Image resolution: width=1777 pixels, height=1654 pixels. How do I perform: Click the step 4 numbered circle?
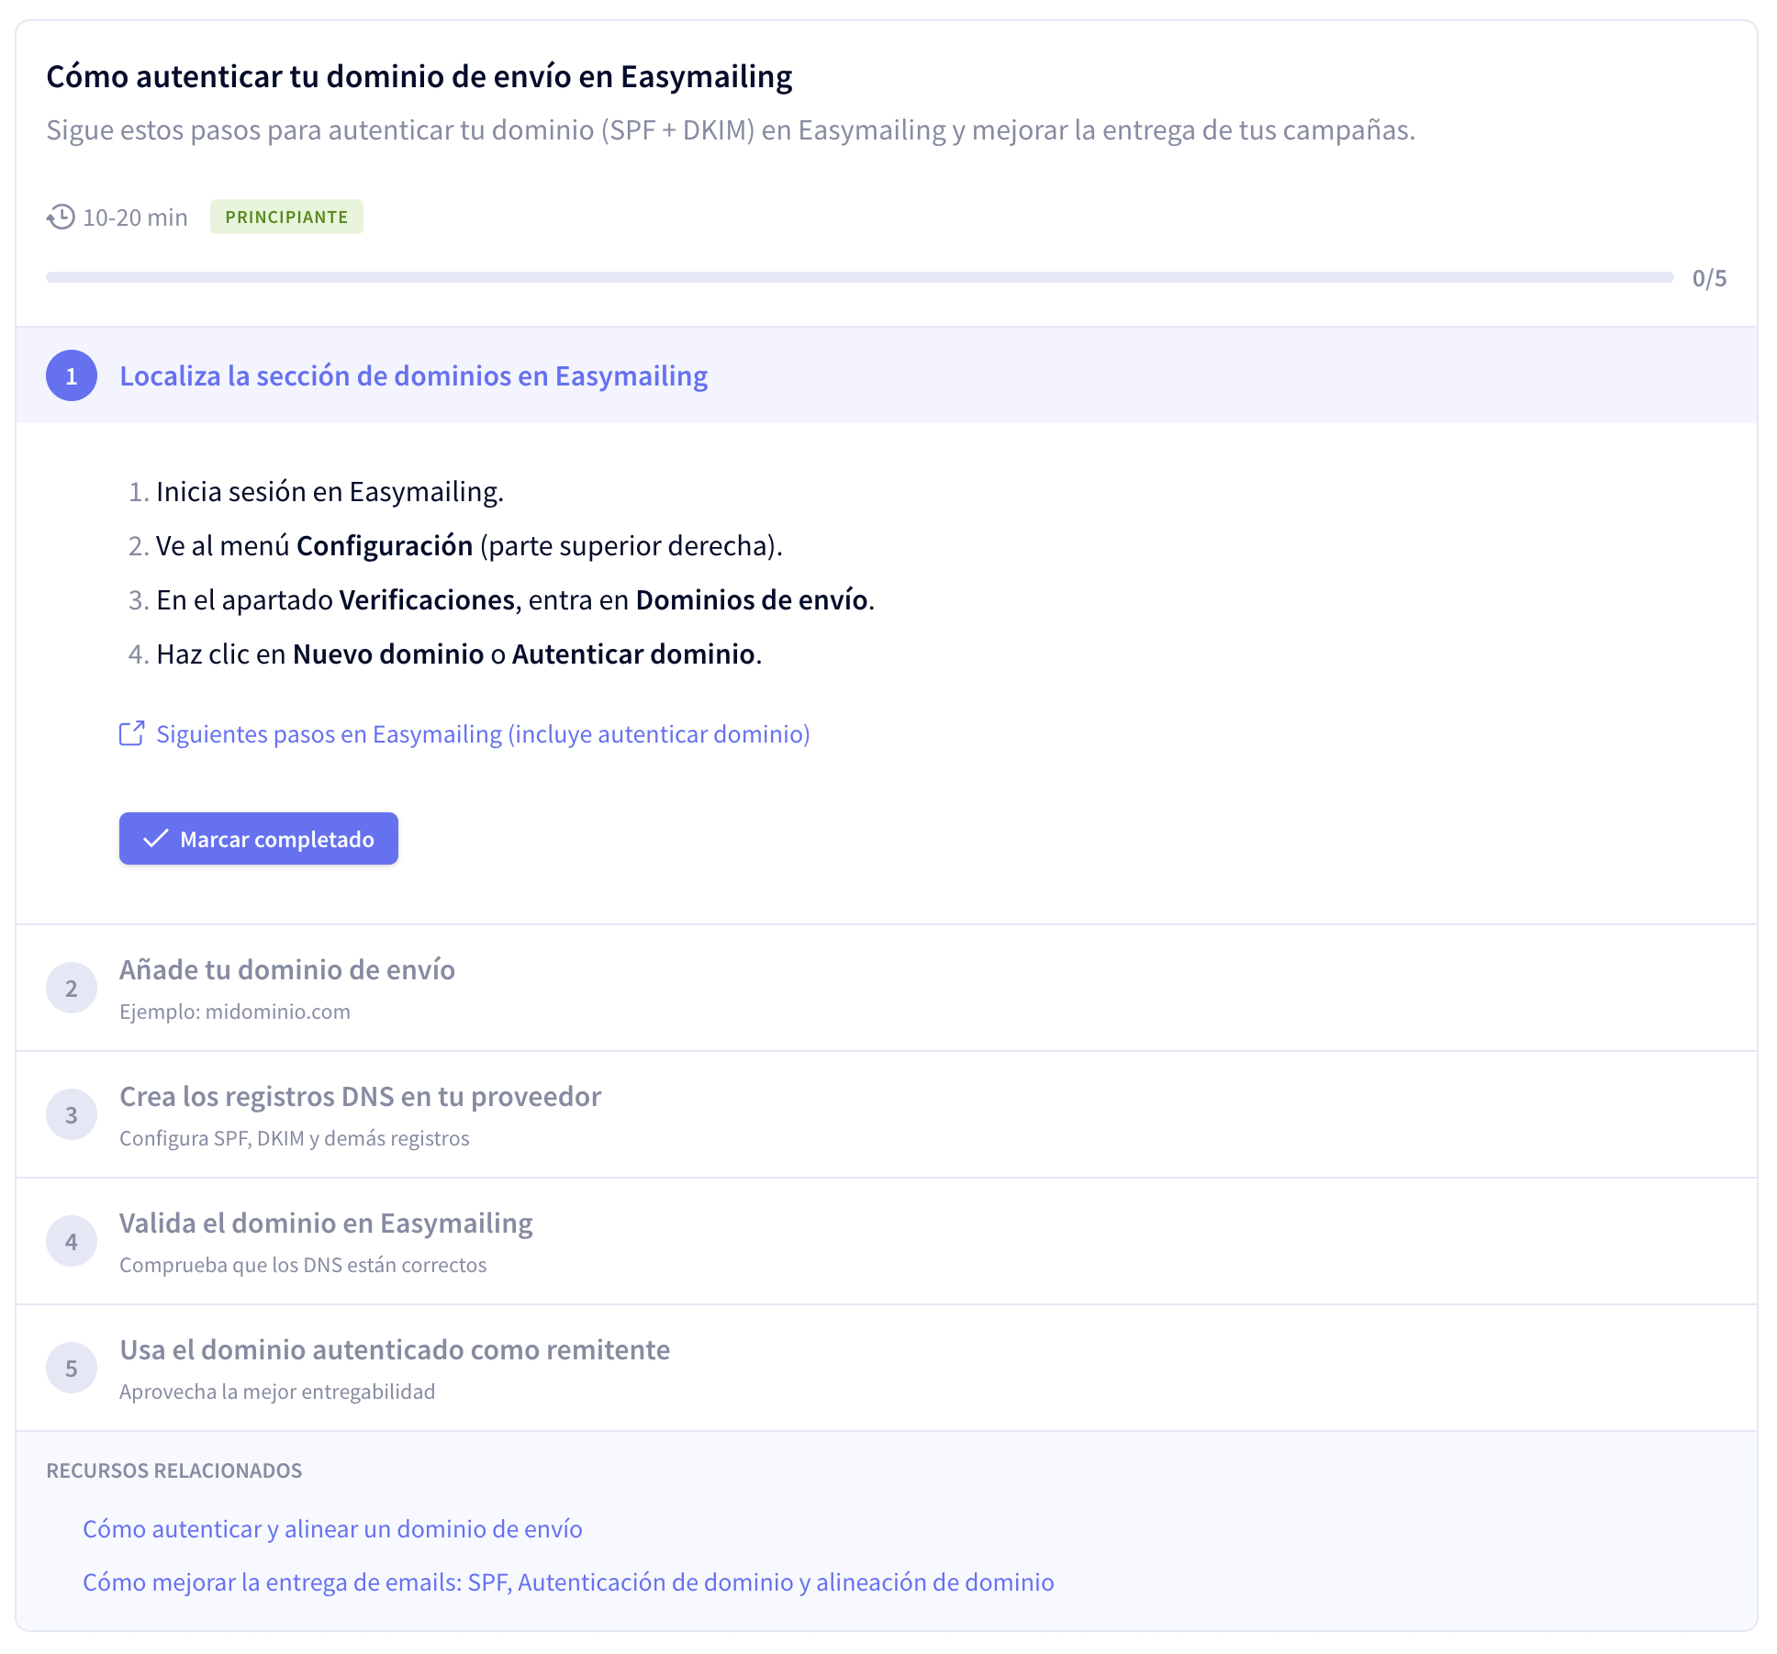(x=72, y=1242)
